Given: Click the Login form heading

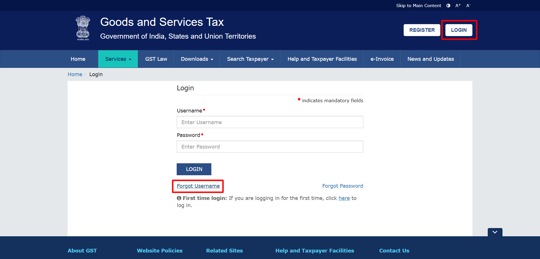Looking at the screenshot, I should point(185,88).
